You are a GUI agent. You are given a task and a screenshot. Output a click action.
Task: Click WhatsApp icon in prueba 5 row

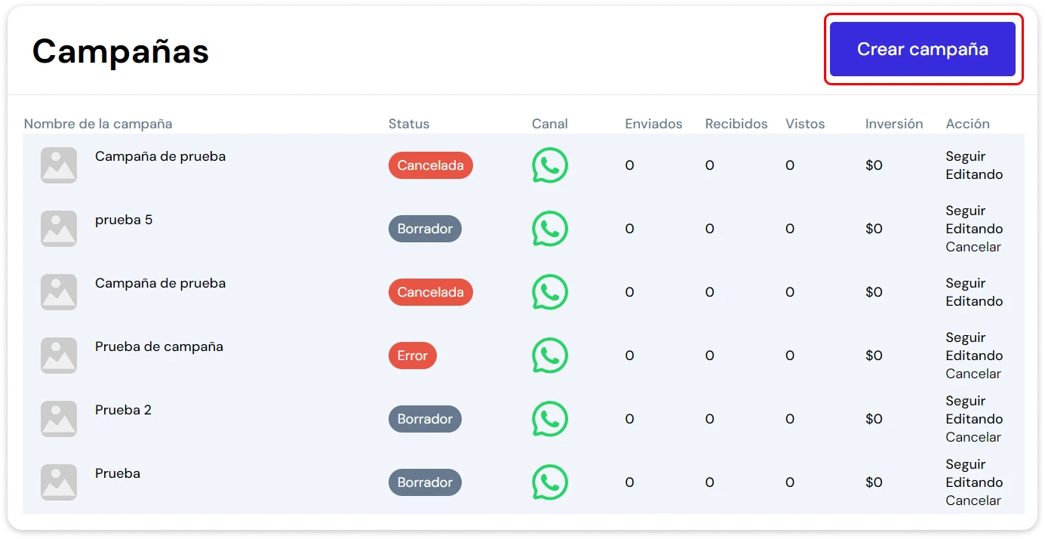[x=549, y=229]
